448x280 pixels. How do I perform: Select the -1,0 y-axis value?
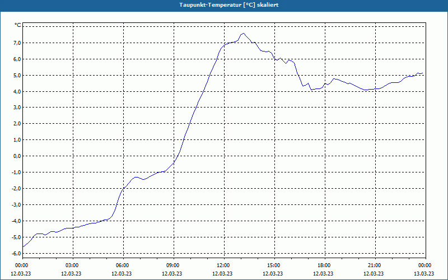[16, 172]
